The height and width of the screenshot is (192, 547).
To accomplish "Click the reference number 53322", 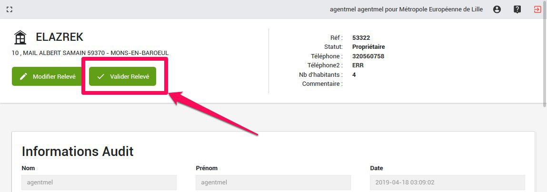I will point(360,38).
